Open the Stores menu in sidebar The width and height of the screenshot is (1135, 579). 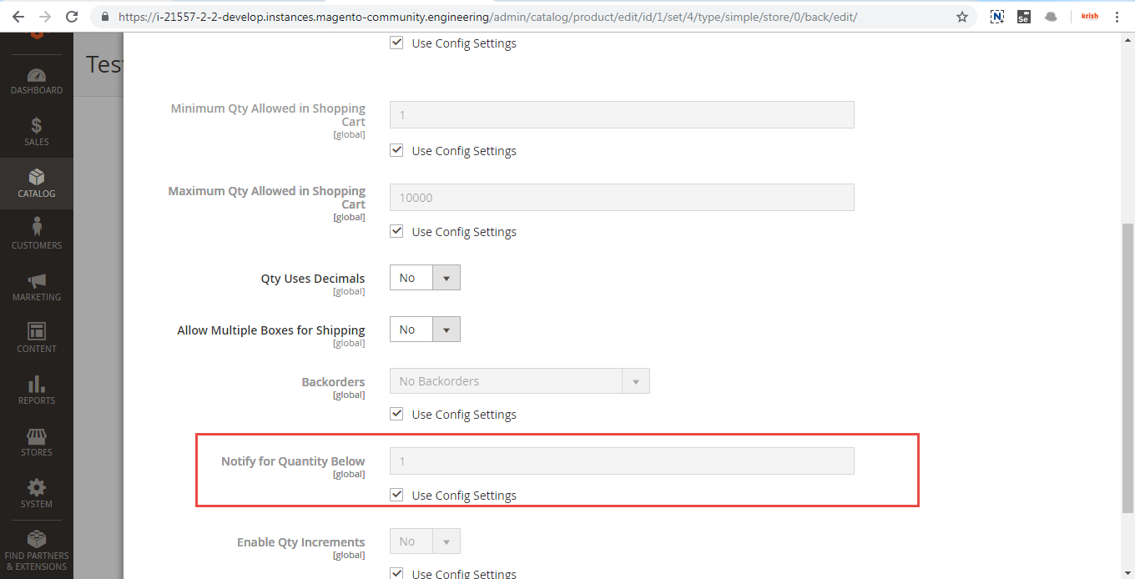coord(37,443)
